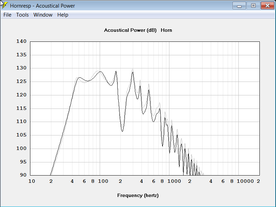
Task: Click the 125 y-axis label
Action: [x=21, y=82]
